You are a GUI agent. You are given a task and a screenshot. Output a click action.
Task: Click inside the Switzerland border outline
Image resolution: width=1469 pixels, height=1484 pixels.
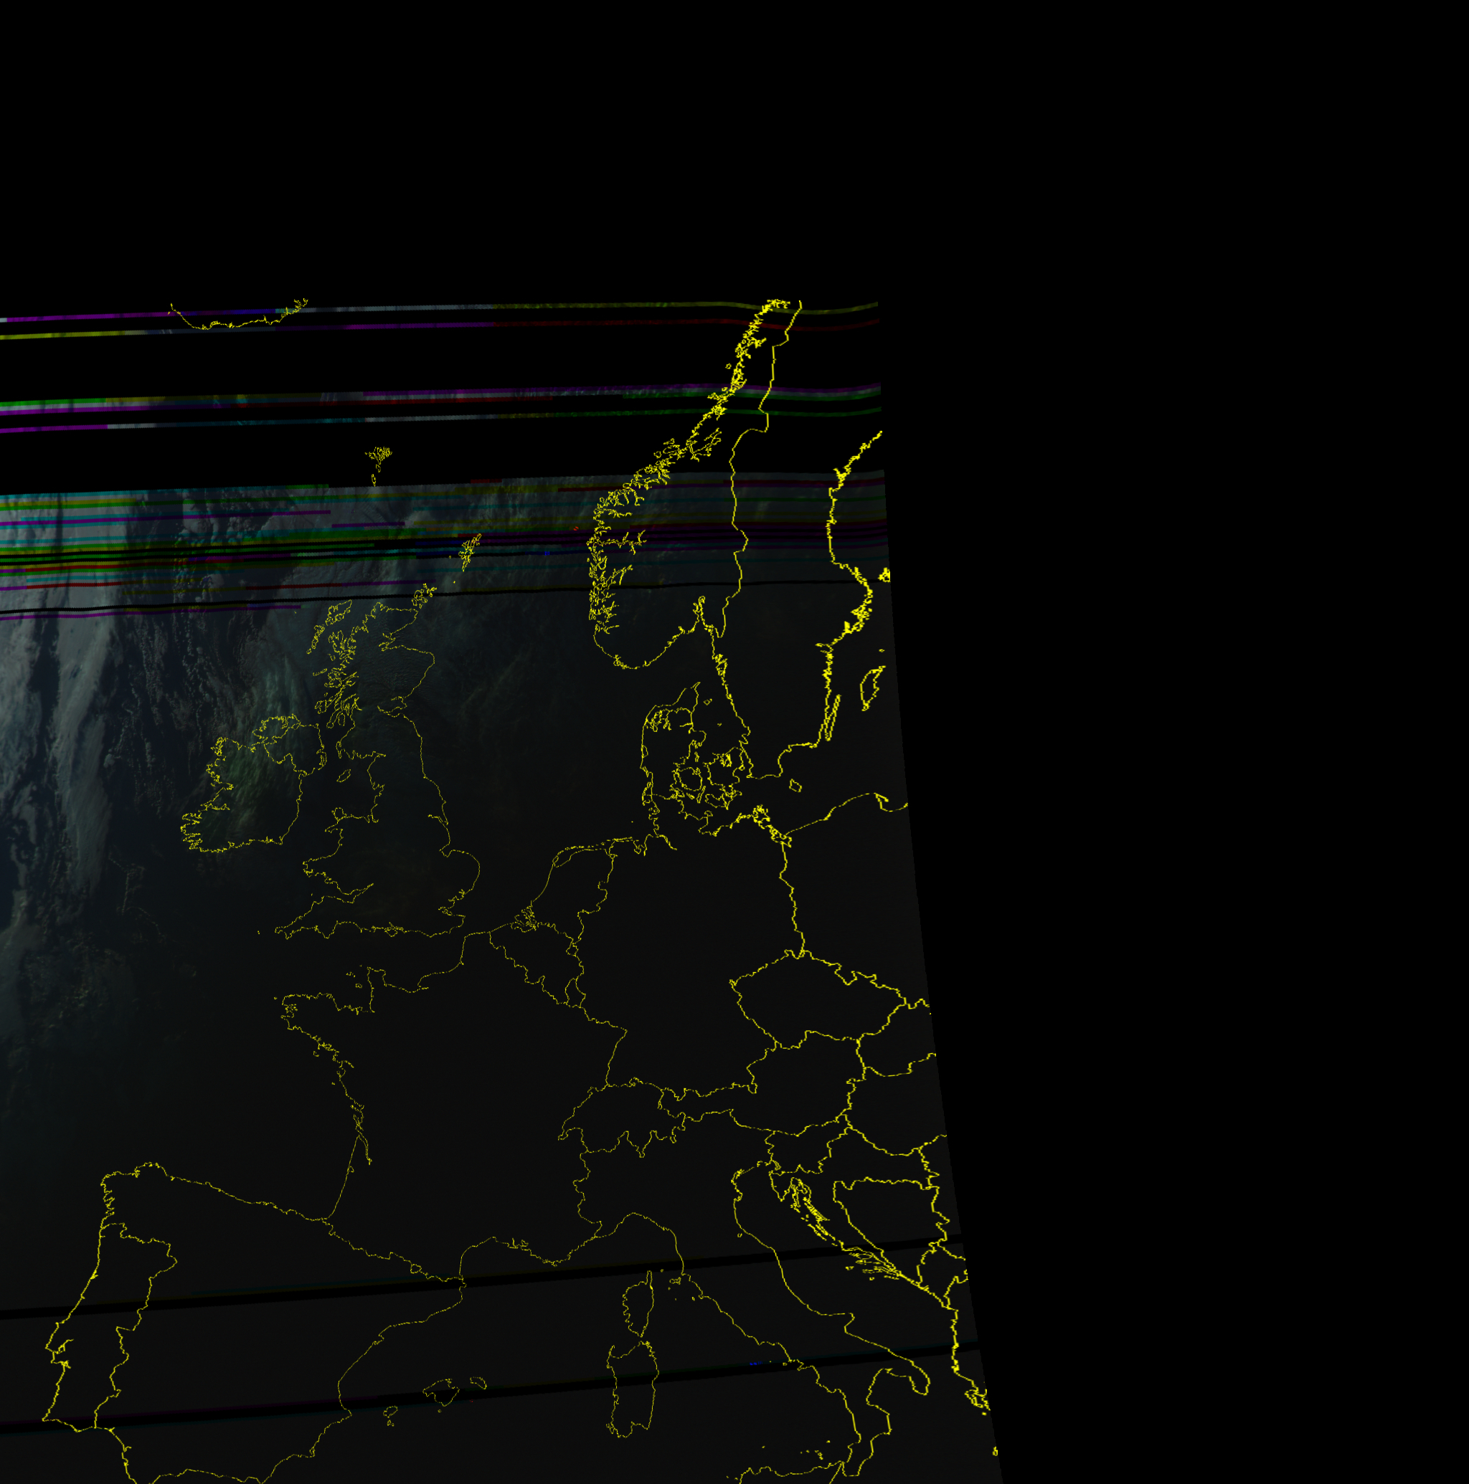[624, 1116]
